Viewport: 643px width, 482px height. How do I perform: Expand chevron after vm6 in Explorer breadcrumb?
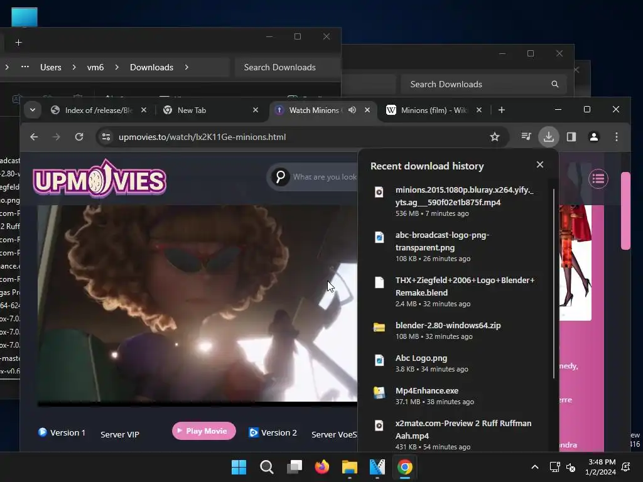(117, 67)
